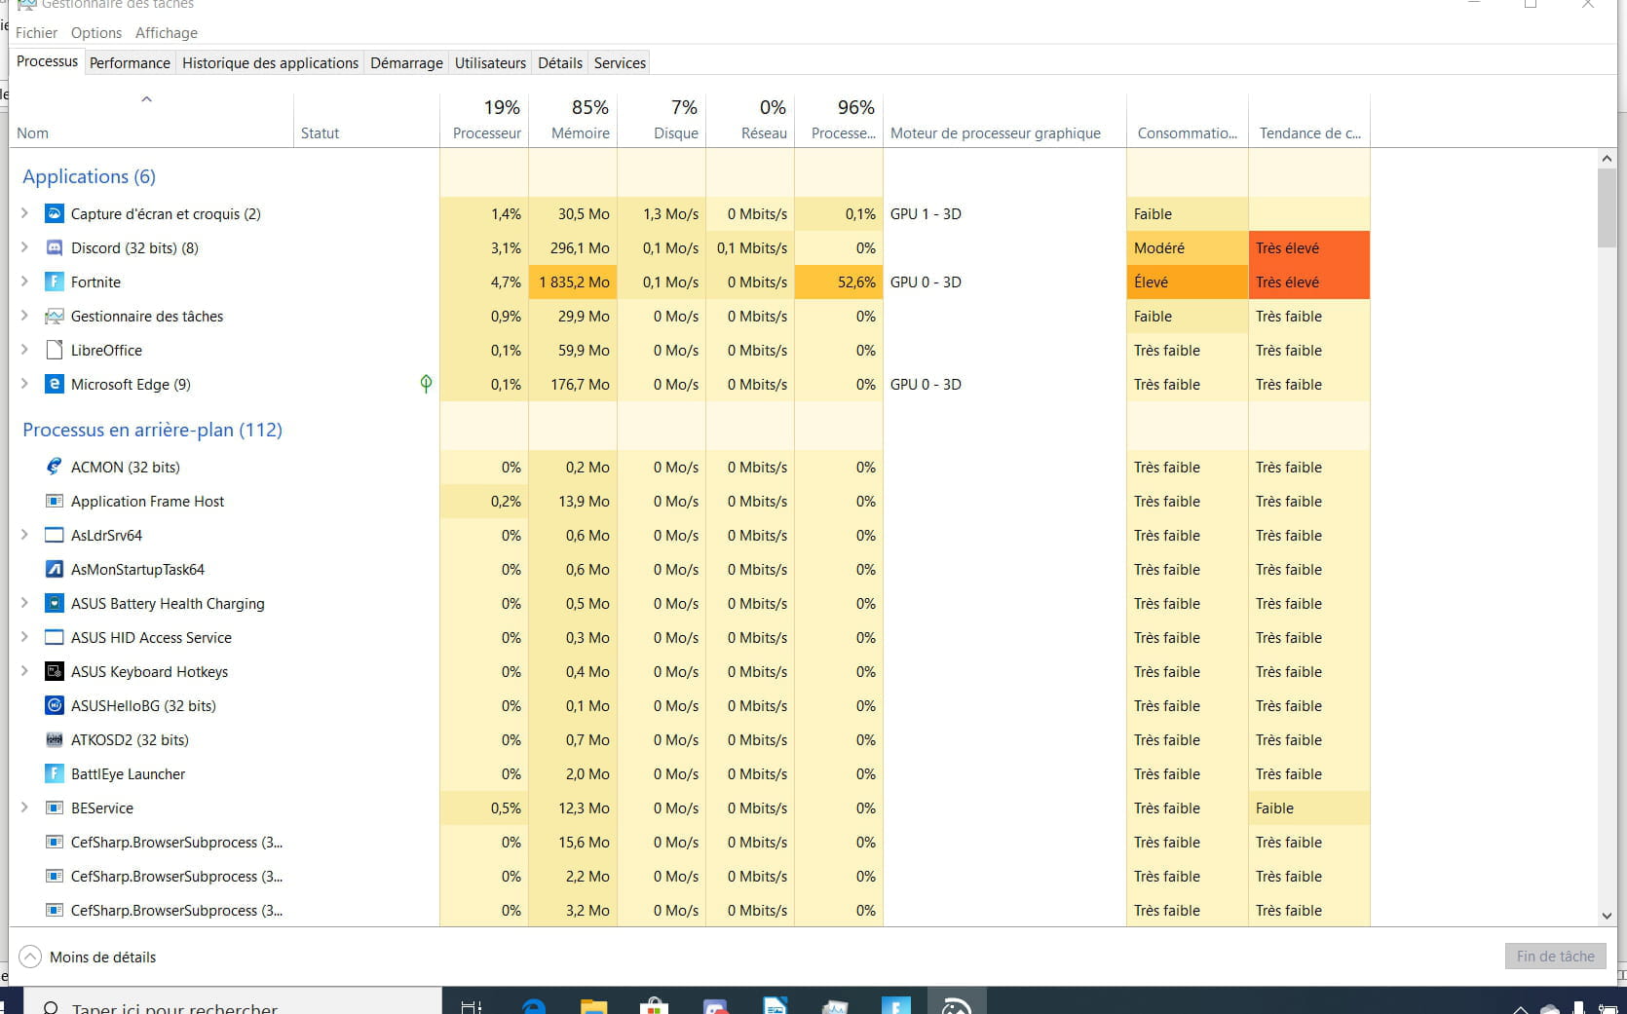Click the ASUS Keyboard Hotkeys icon
This screenshot has width=1627, height=1014.
pyautogui.click(x=55, y=671)
